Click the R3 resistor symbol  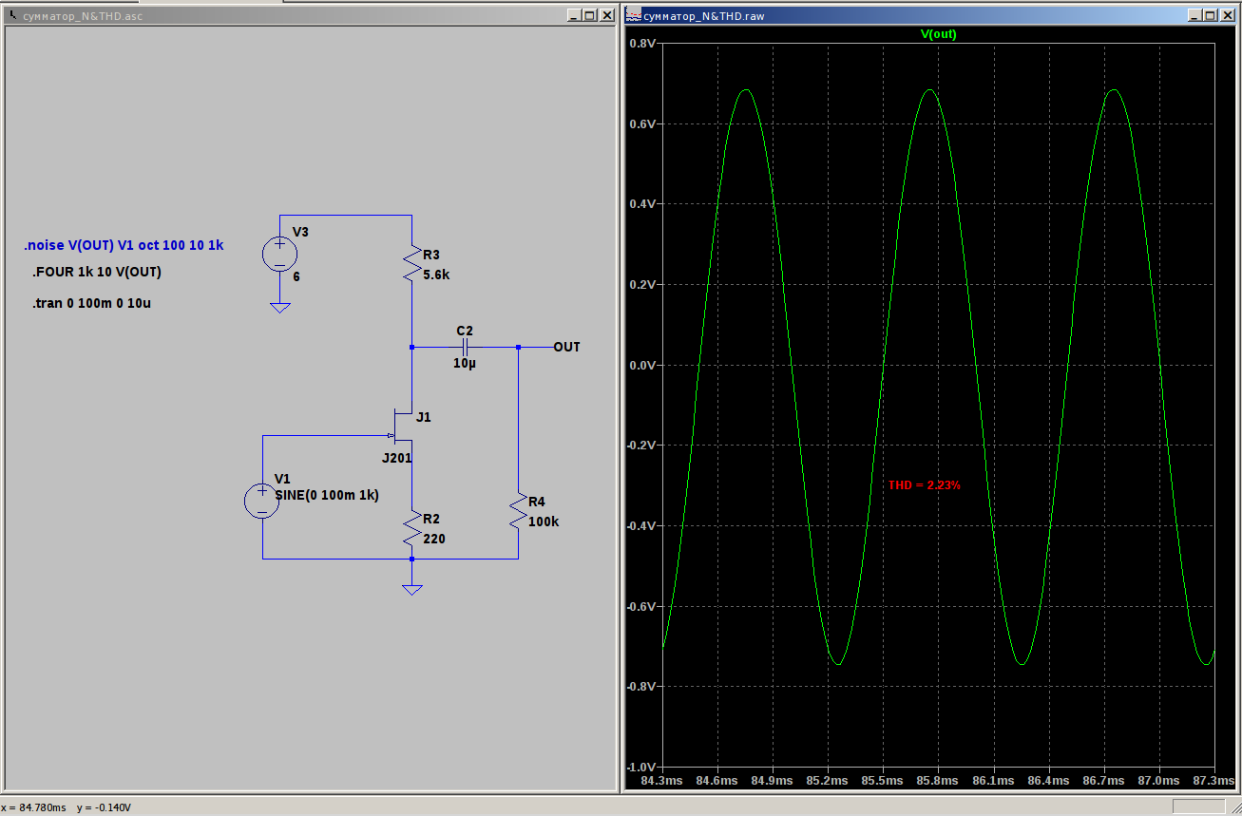[x=411, y=264]
